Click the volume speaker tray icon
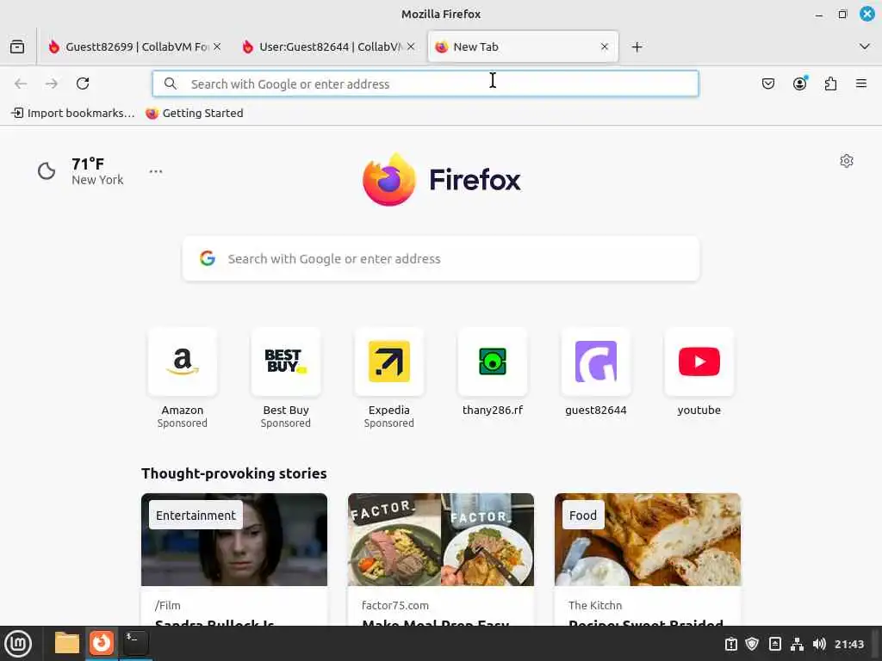 pos(819,644)
